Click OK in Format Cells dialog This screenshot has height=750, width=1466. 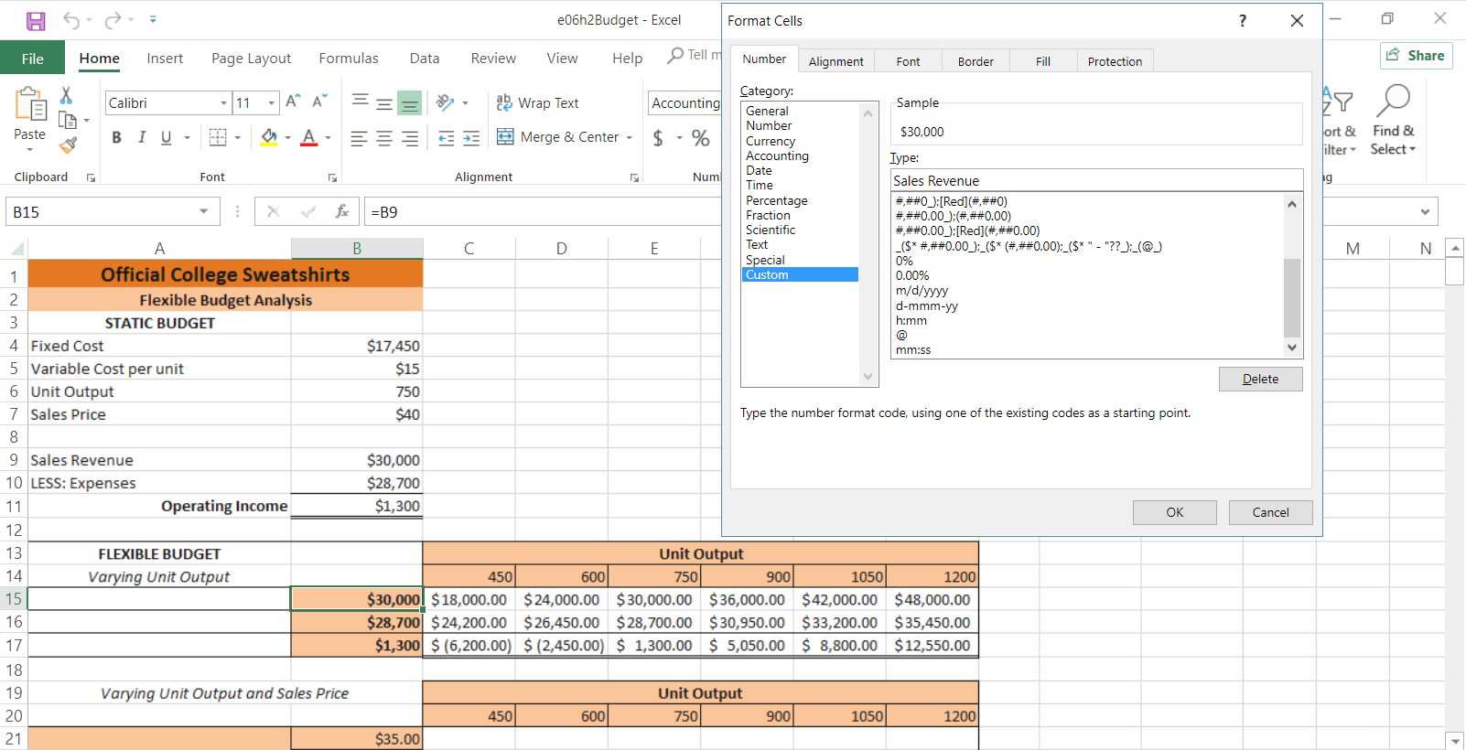point(1175,512)
